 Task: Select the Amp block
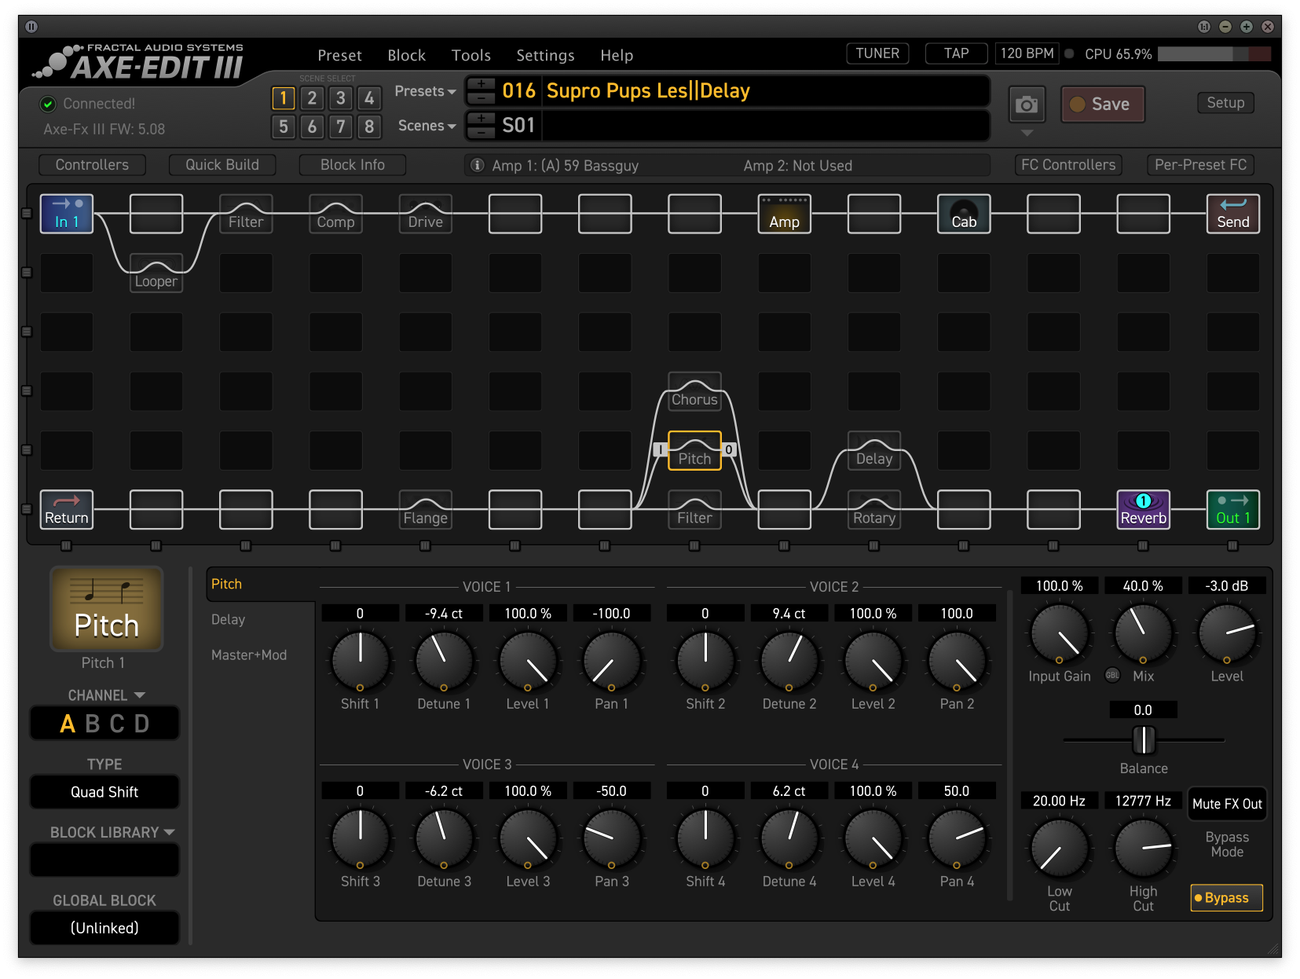(x=784, y=214)
